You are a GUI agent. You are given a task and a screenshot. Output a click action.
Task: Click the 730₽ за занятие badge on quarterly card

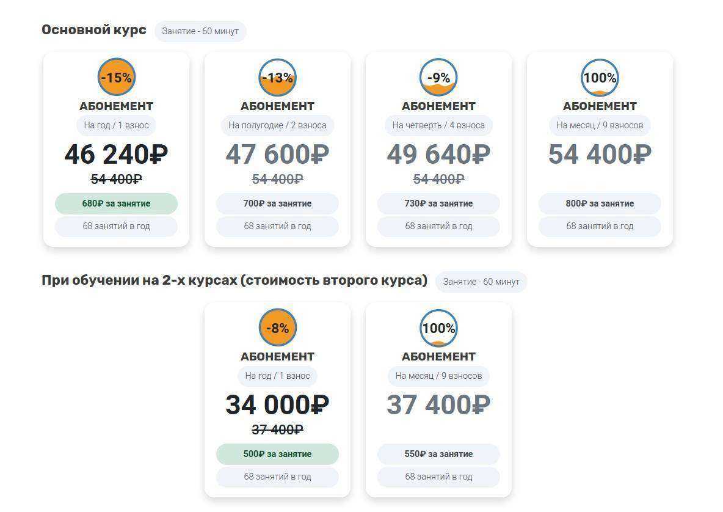438,203
